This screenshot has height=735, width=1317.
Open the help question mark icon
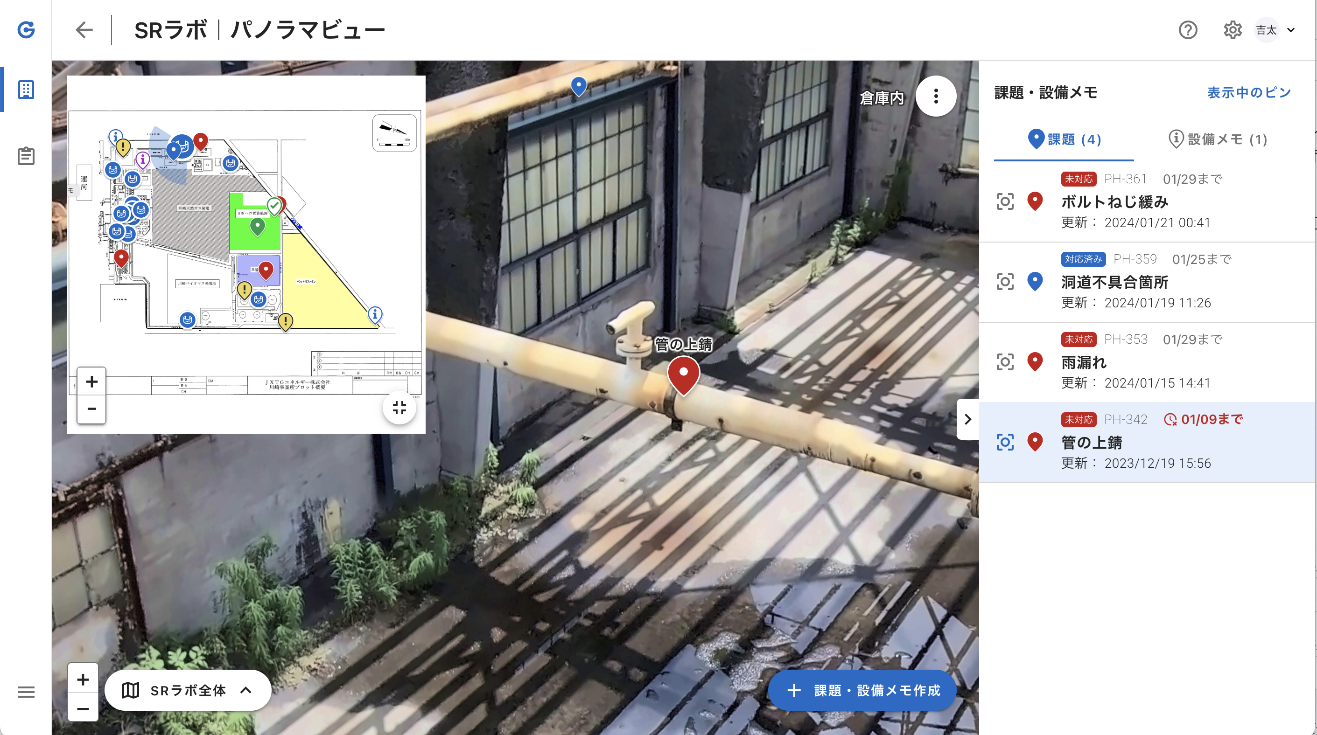tap(1188, 30)
